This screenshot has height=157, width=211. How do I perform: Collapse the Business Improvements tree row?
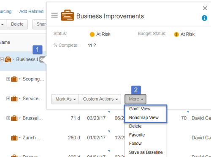coord(2,59)
